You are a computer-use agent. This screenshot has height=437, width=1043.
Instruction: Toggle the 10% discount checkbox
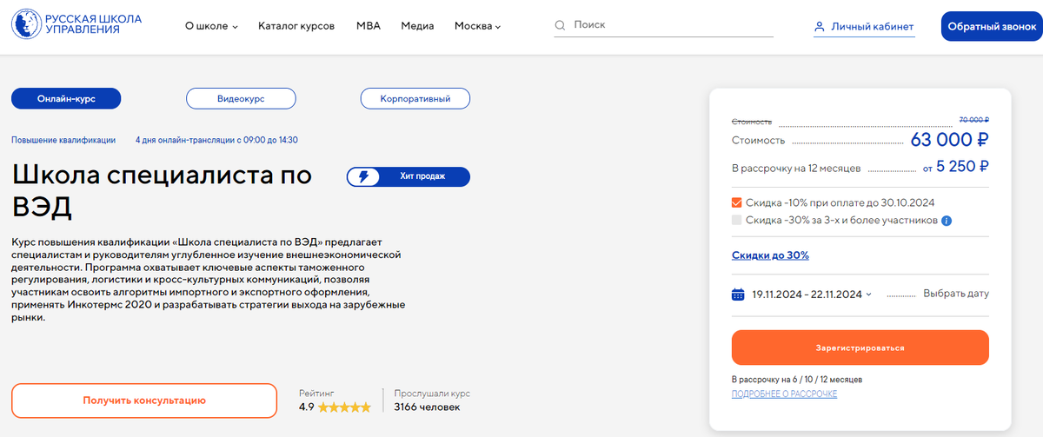pyautogui.click(x=737, y=202)
